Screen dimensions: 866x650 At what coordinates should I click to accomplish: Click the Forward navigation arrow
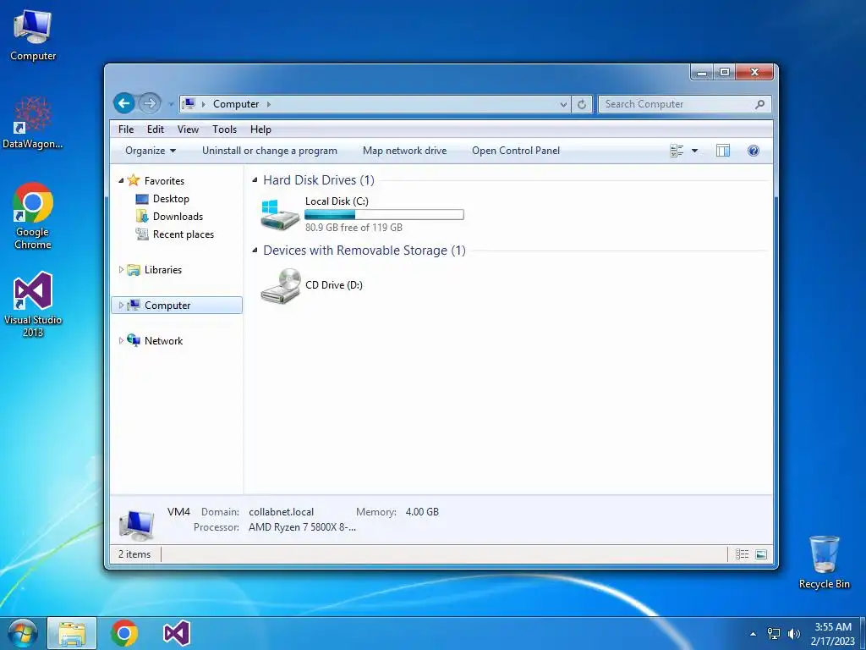click(x=149, y=103)
